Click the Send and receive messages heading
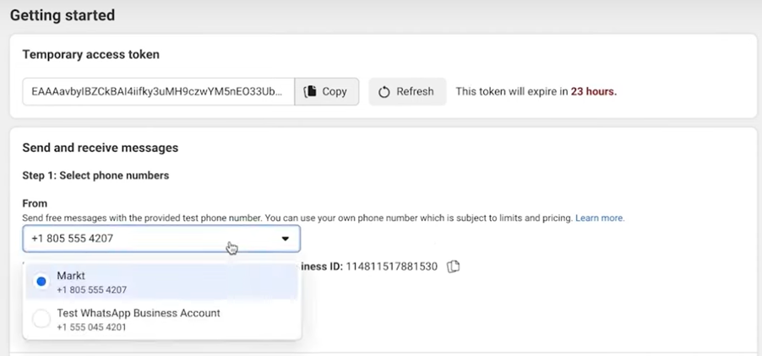762x356 pixels. (100, 148)
